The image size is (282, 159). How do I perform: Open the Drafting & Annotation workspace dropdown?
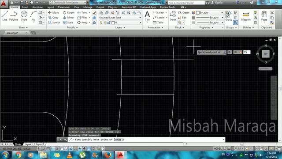coord(67,3)
